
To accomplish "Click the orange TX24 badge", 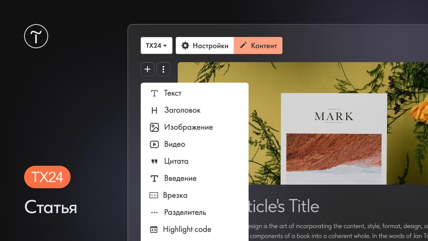I will click(47, 177).
